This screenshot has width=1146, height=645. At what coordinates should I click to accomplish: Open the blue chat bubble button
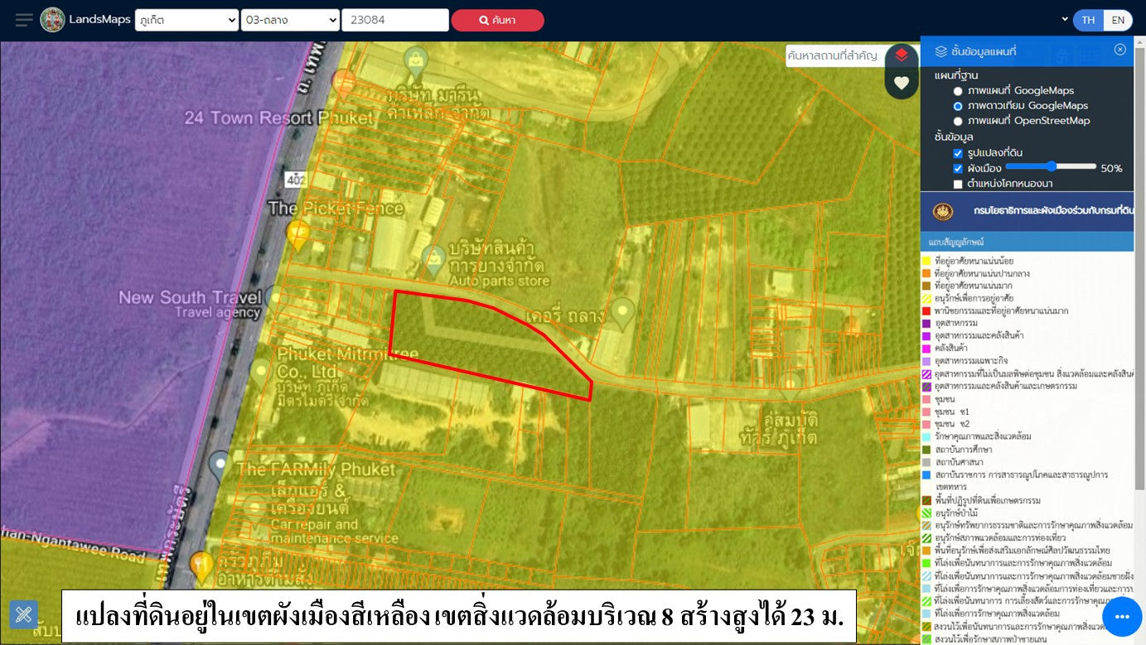point(1122,617)
